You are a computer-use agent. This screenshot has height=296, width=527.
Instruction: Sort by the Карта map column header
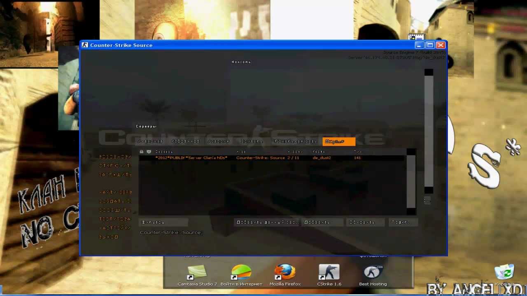(319, 152)
